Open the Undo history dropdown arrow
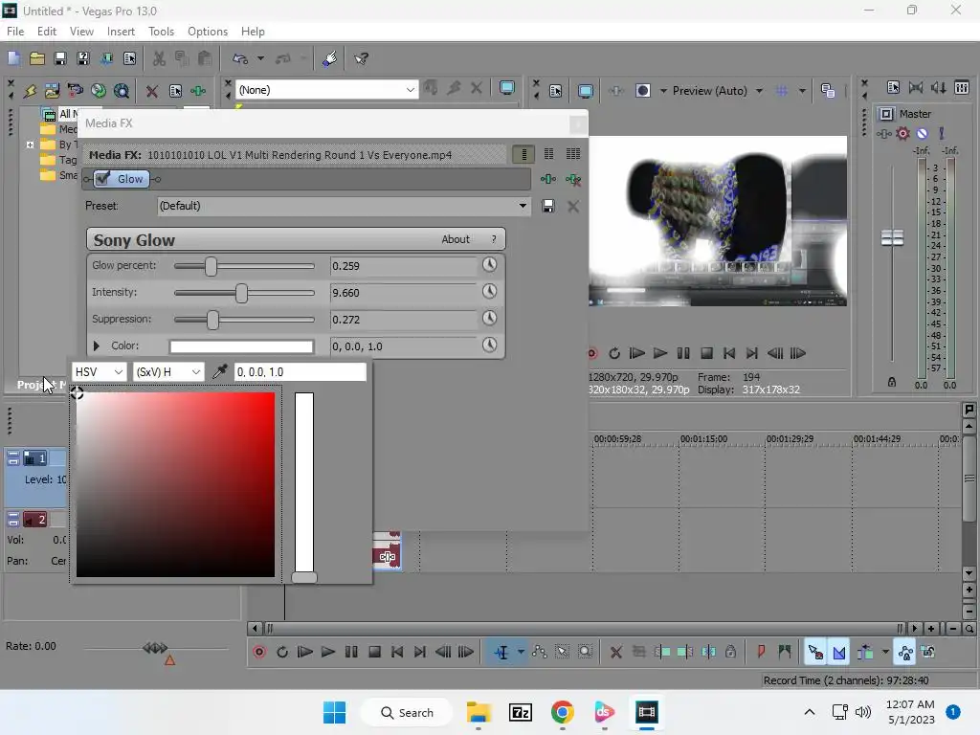This screenshot has width=980, height=735. click(260, 58)
